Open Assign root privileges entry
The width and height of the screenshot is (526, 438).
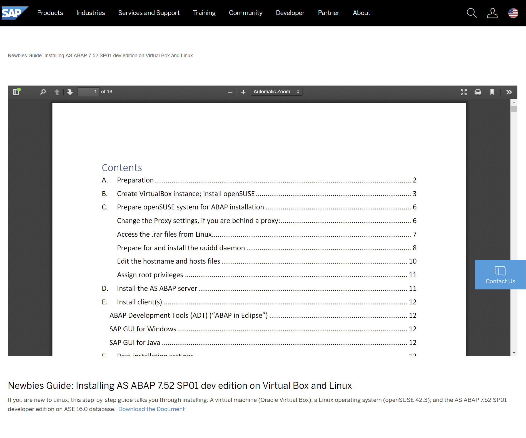(x=267, y=275)
